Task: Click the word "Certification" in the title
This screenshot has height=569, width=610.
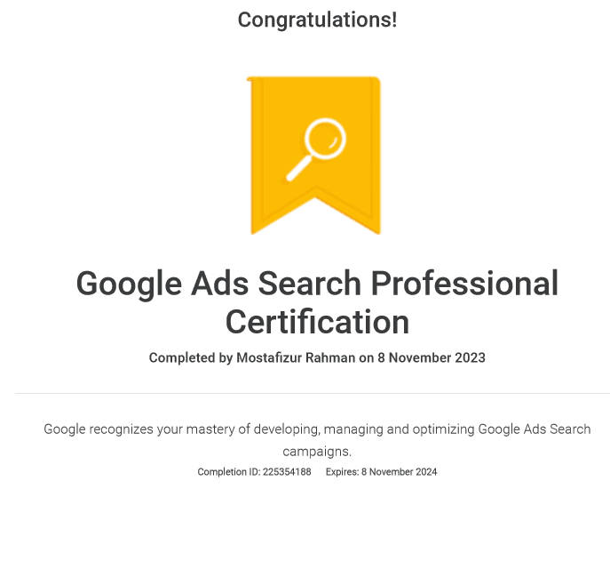Action: pyautogui.click(x=317, y=322)
